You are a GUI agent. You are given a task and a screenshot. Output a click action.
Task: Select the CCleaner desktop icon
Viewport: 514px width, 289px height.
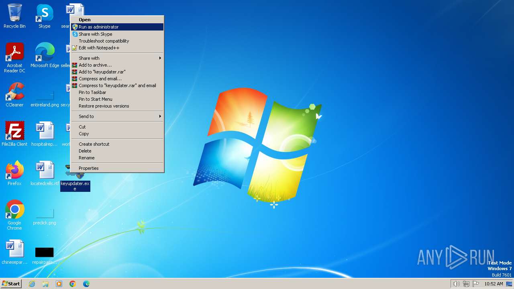click(x=14, y=95)
